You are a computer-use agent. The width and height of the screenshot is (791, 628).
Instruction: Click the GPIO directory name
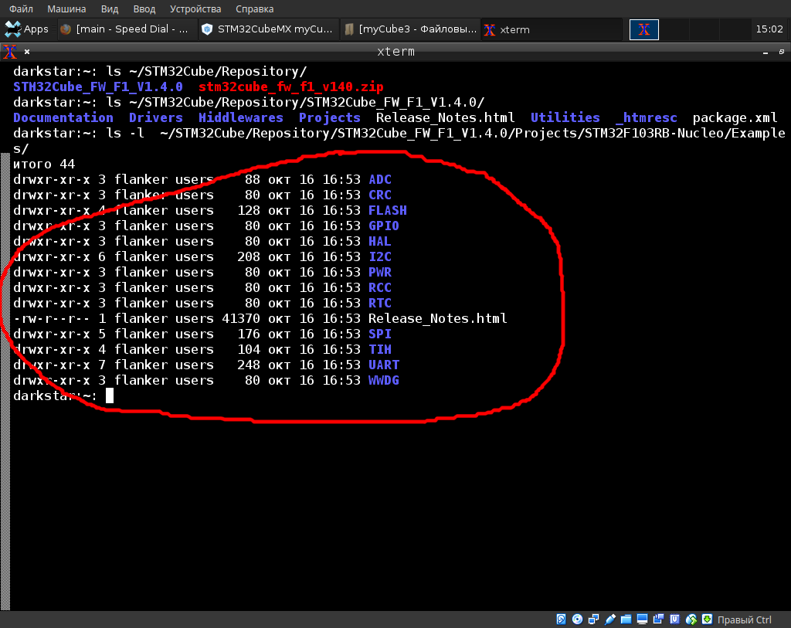[384, 226]
